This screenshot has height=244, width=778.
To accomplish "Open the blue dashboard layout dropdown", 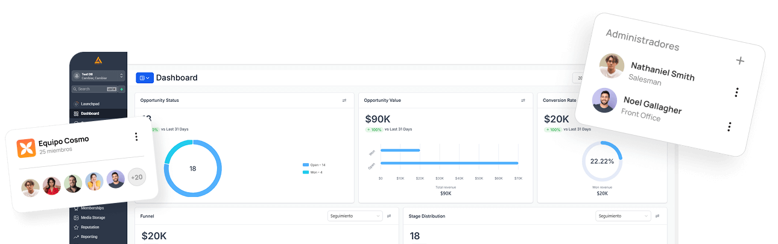I will [144, 78].
